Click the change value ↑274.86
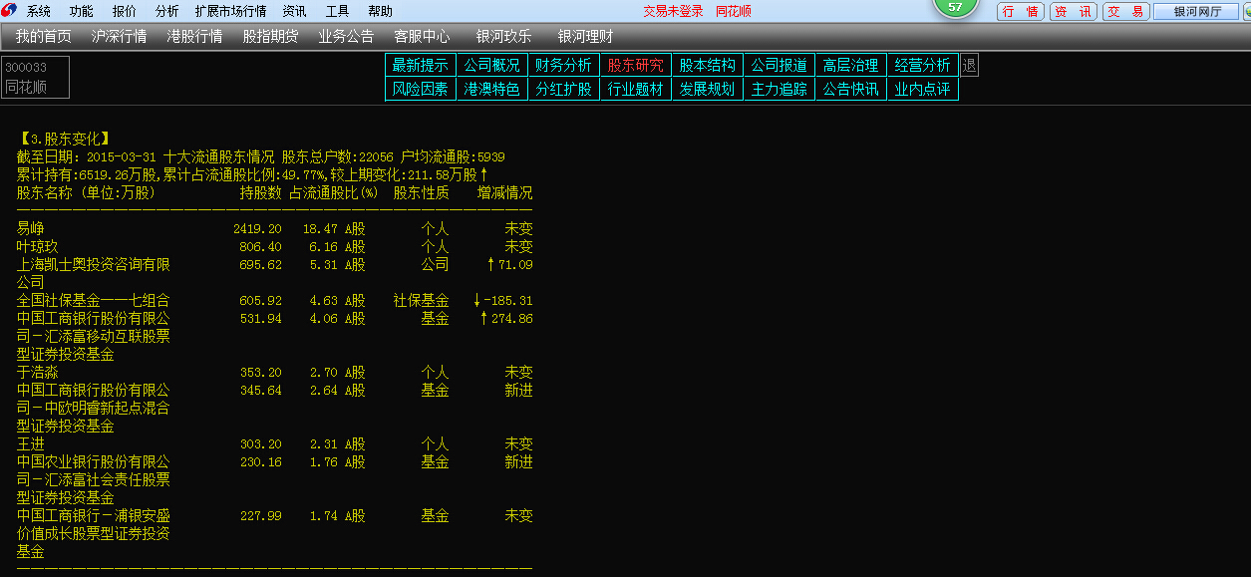Viewport: 1251px width, 577px height. (x=506, y=318)
